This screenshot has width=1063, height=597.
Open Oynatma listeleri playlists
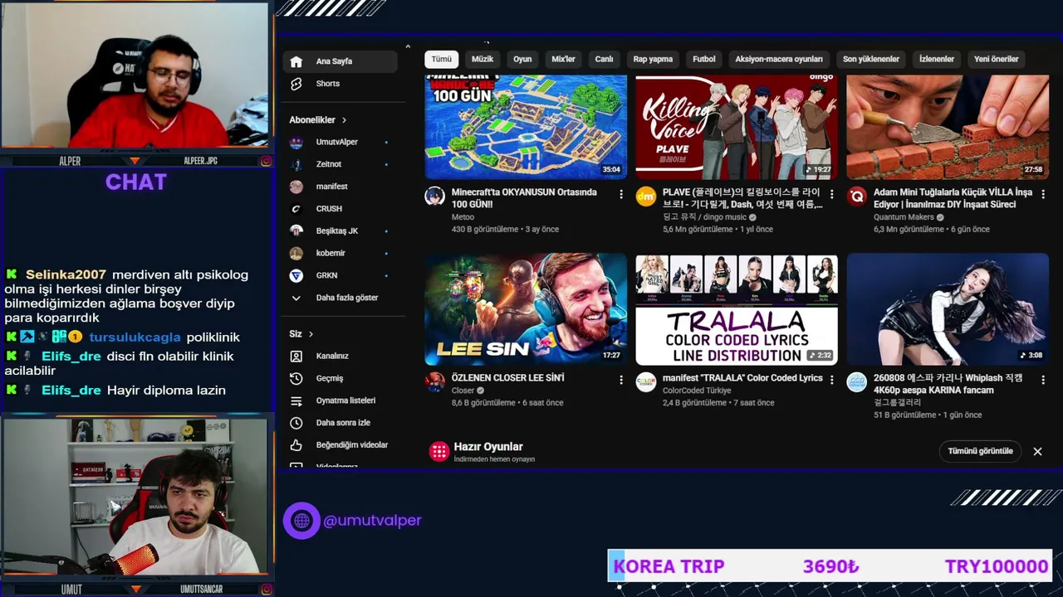point(340,400)
